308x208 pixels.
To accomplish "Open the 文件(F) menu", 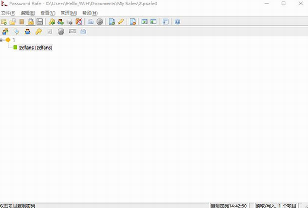I will [x=8, y=13].
